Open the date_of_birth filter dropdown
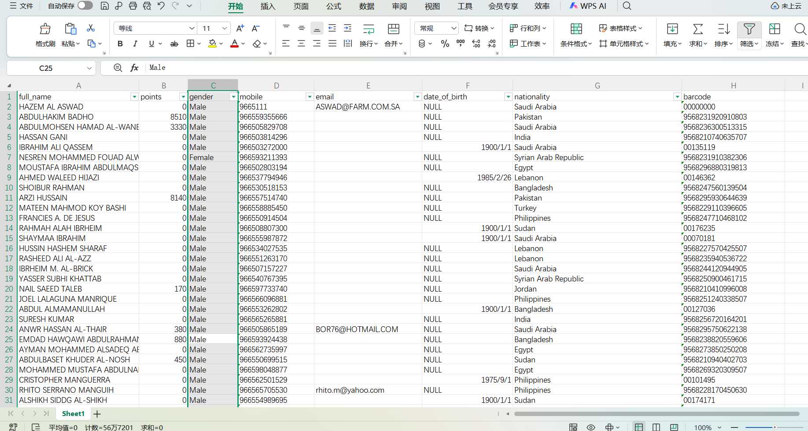 click(x=508, y=97)
